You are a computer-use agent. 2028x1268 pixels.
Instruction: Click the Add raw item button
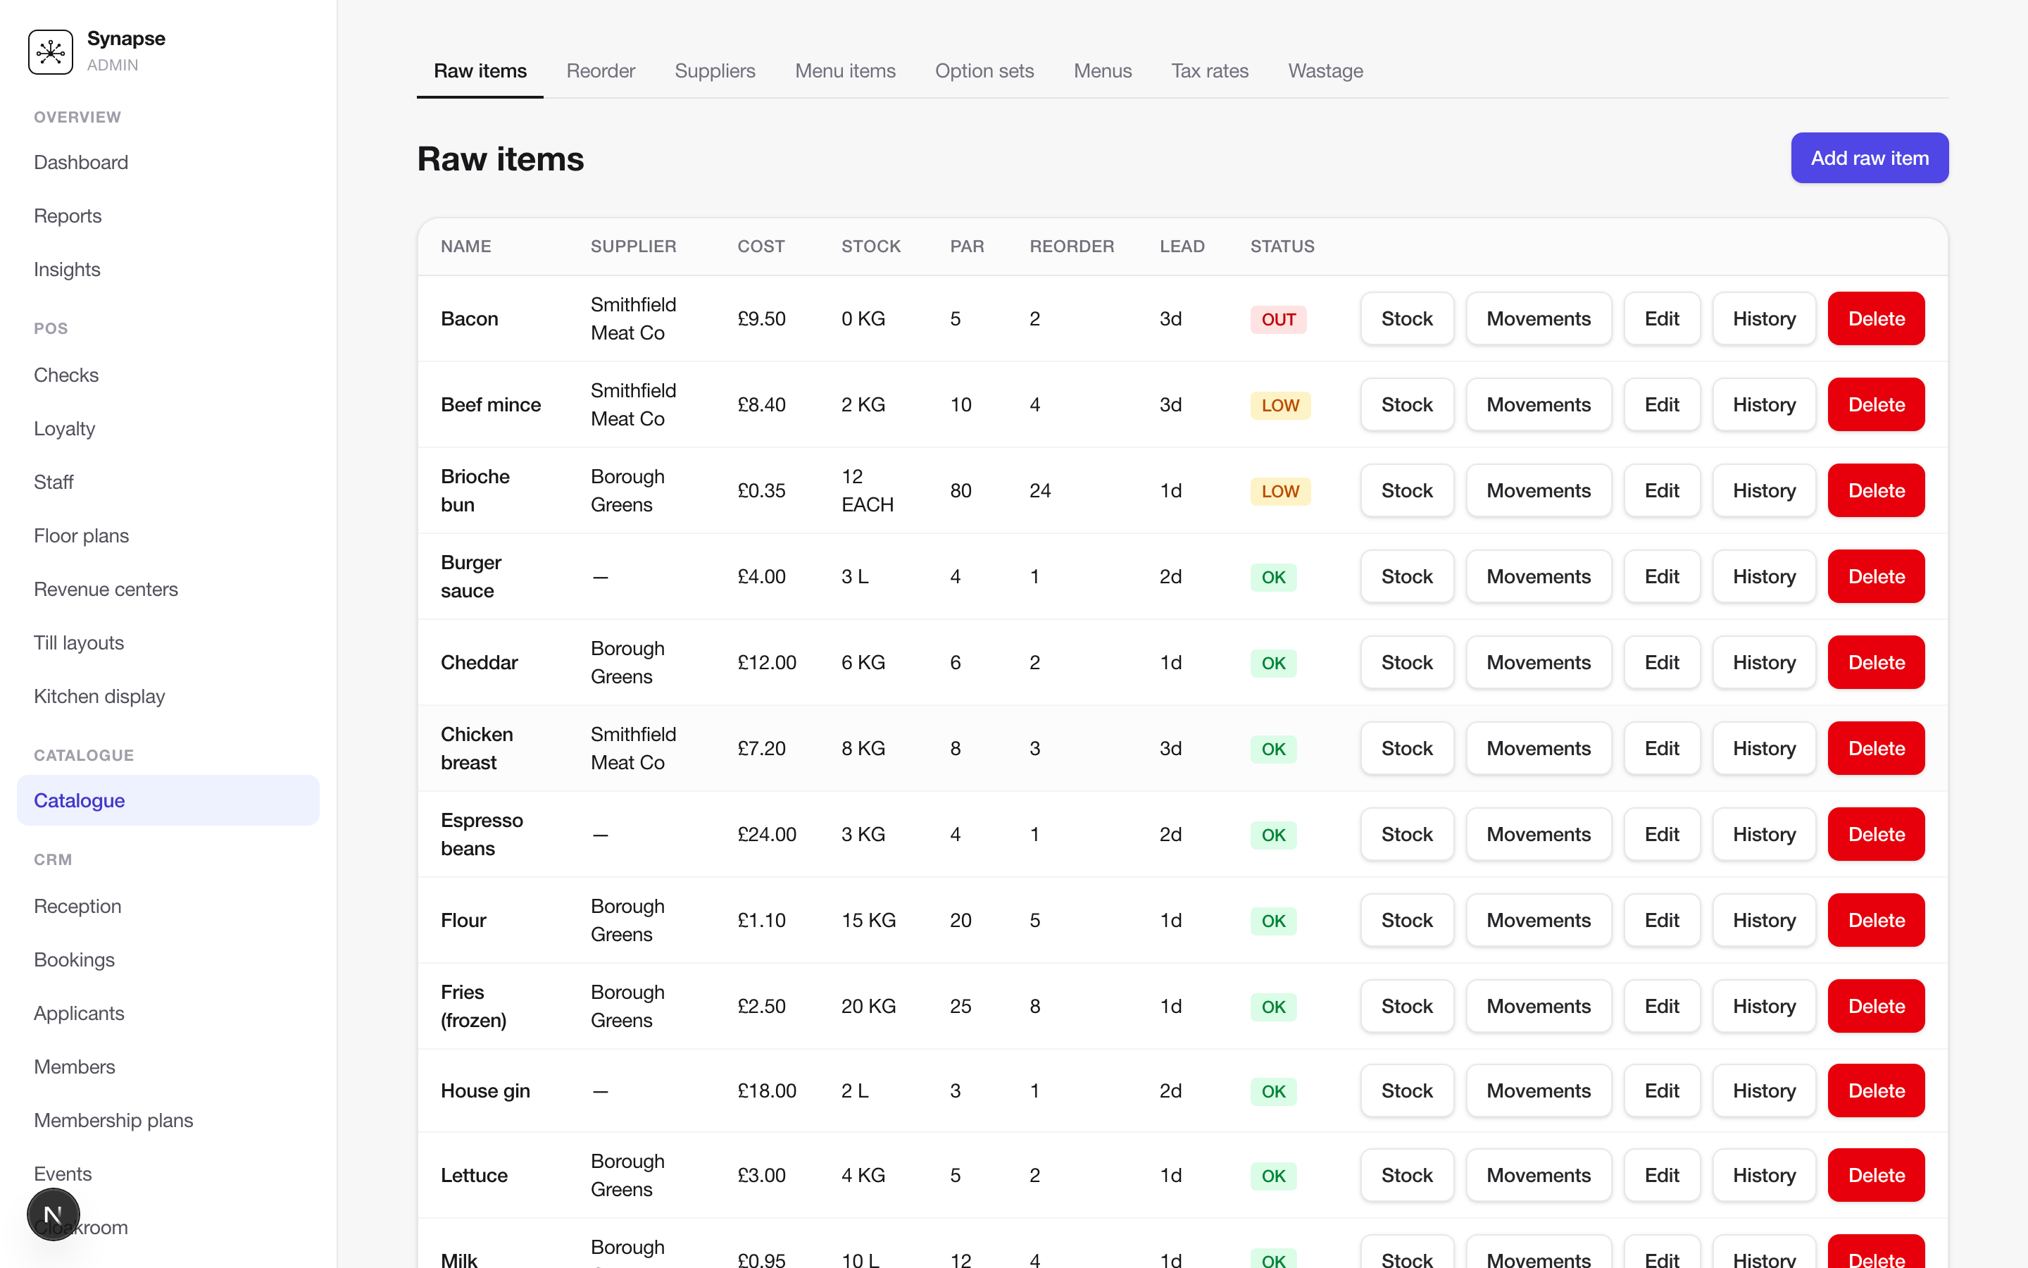point(1870,158)
